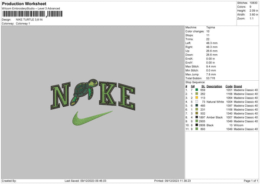Screen dimensions: 260x184
Task: Click the St. column header
Action: 201,86
